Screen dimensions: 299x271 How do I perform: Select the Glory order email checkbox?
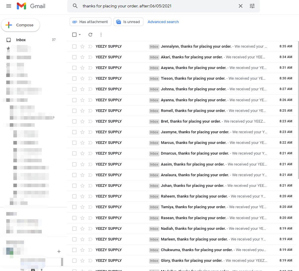click(74, 261)
